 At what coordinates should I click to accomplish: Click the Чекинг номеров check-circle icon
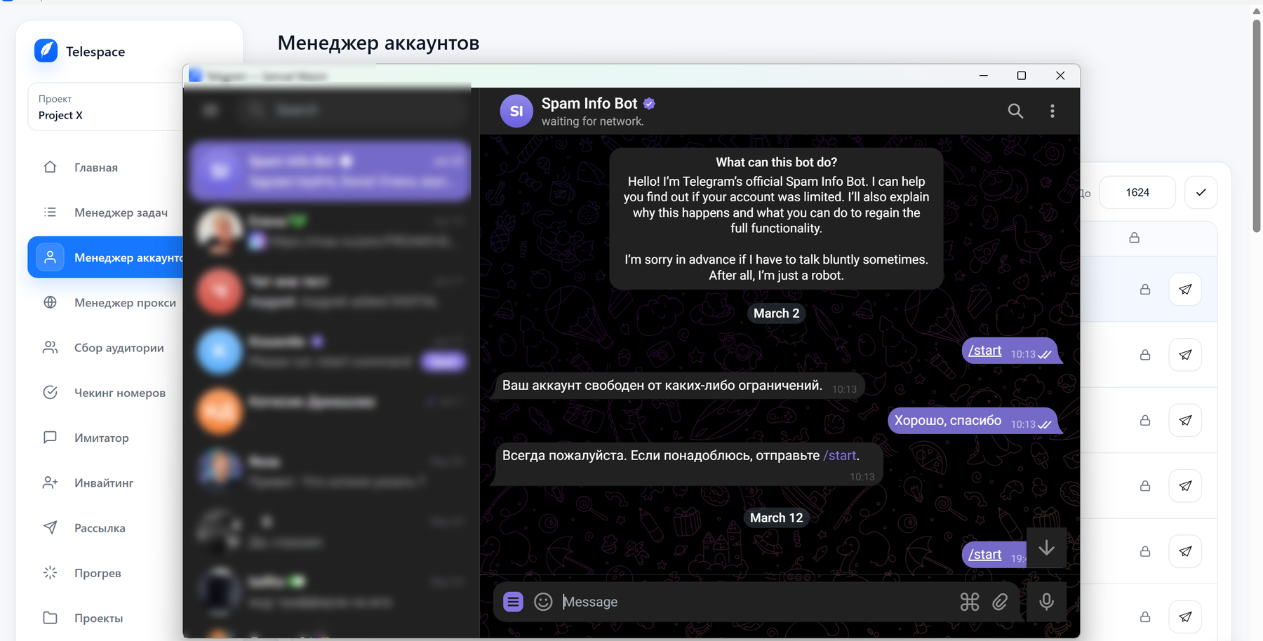click(x=50, y=392)
